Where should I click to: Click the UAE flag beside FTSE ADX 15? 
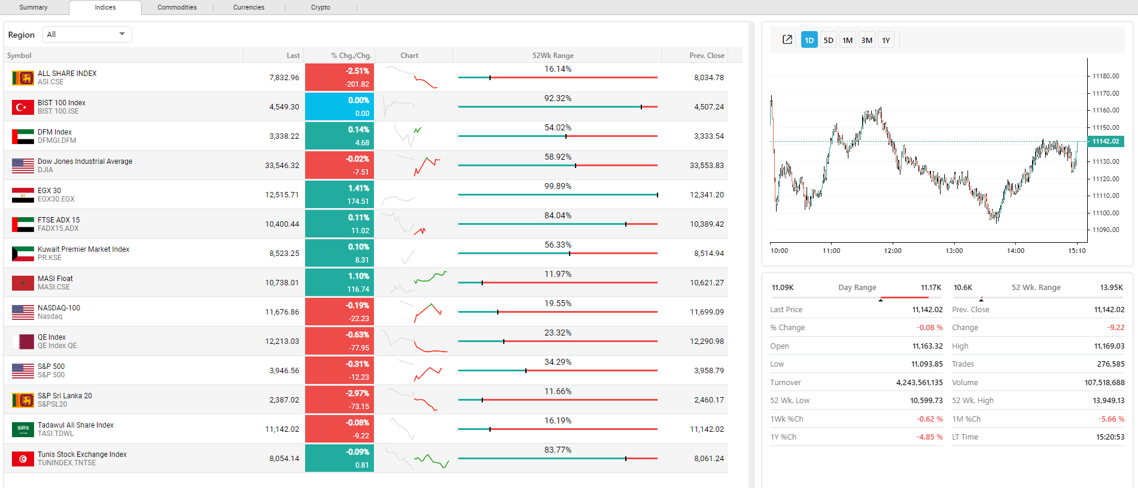[x=23, y=224]
